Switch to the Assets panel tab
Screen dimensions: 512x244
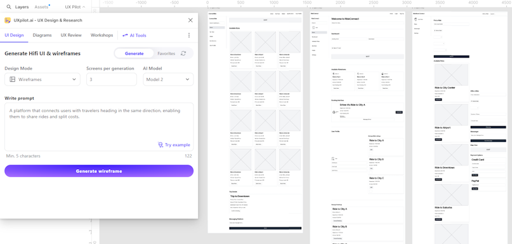click(x=41, y=7)
